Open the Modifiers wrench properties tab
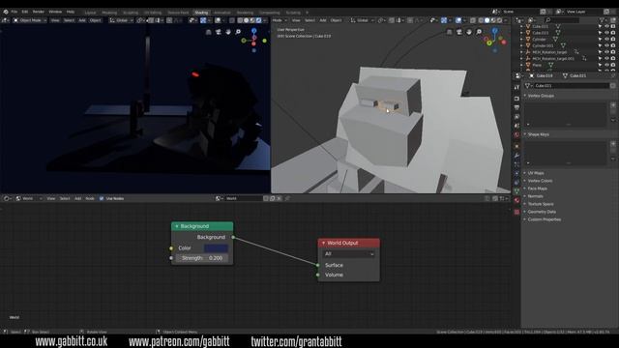The height and width of the screenshot is (348, 619). tap(516, 156)
